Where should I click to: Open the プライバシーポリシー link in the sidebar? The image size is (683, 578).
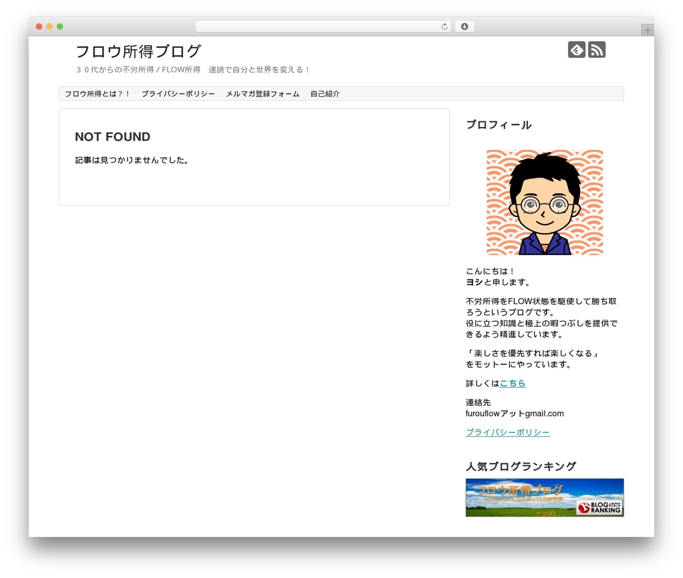coord(507,432)
